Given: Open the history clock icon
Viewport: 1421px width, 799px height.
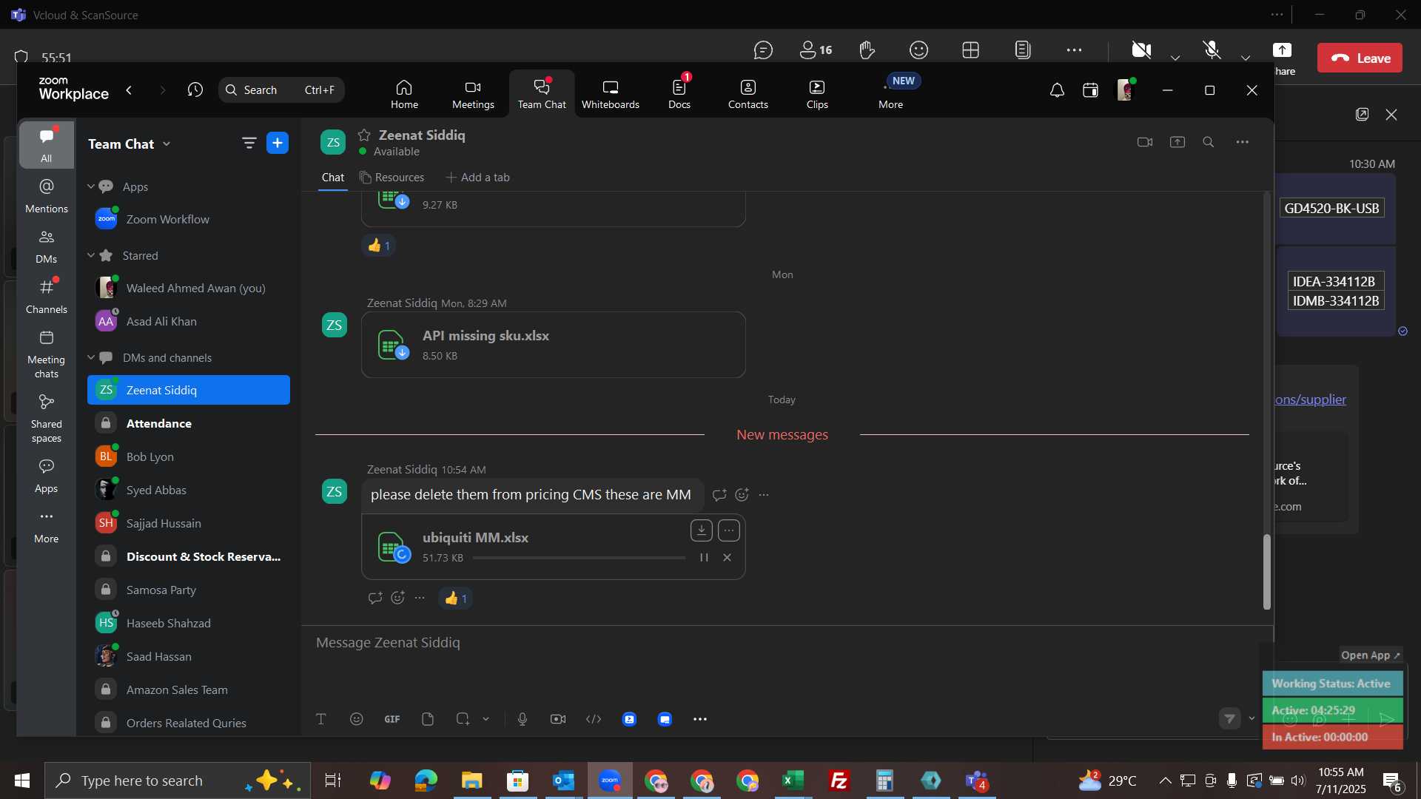Looking at the screenshot, I should tap(195, 90).
